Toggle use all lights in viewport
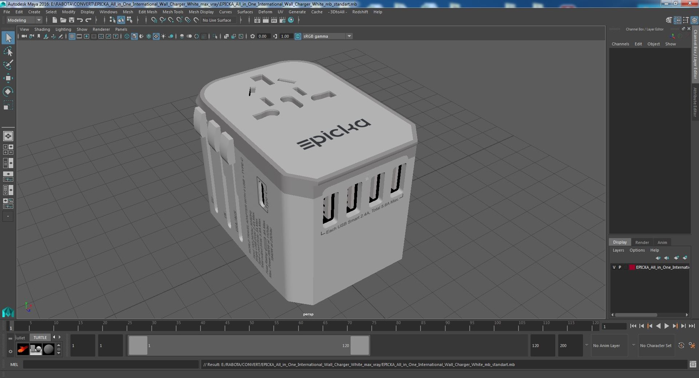Screen dimensions: 699x378 163,36
